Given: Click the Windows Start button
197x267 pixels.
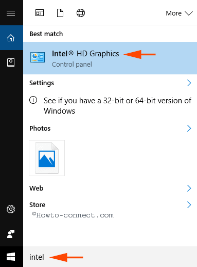Looking at the screenshot, I should click(x=11, y=257).
